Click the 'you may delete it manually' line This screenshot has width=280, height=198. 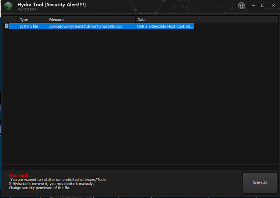pos(51,184)
